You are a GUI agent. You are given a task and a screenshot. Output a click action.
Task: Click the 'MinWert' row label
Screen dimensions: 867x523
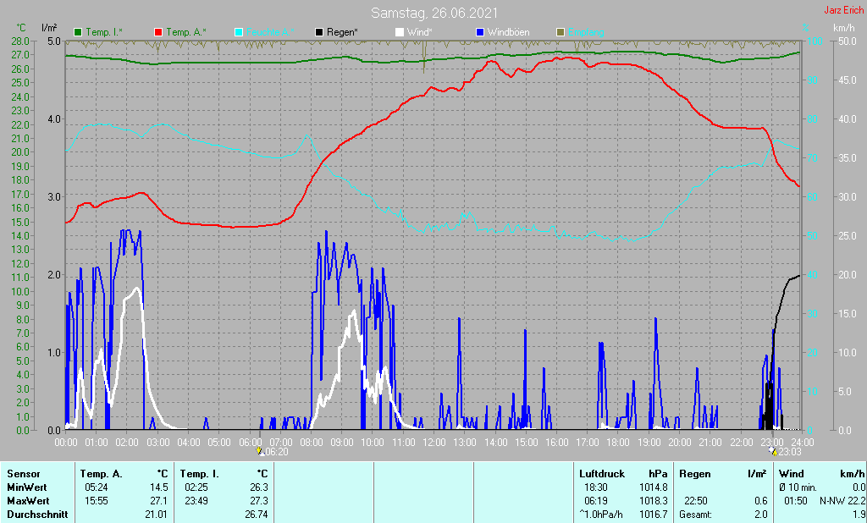[26, 487]
